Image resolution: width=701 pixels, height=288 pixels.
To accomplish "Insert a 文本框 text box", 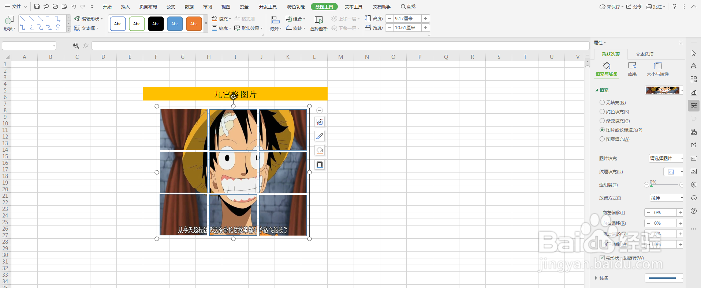I will (x=86, y=28).
